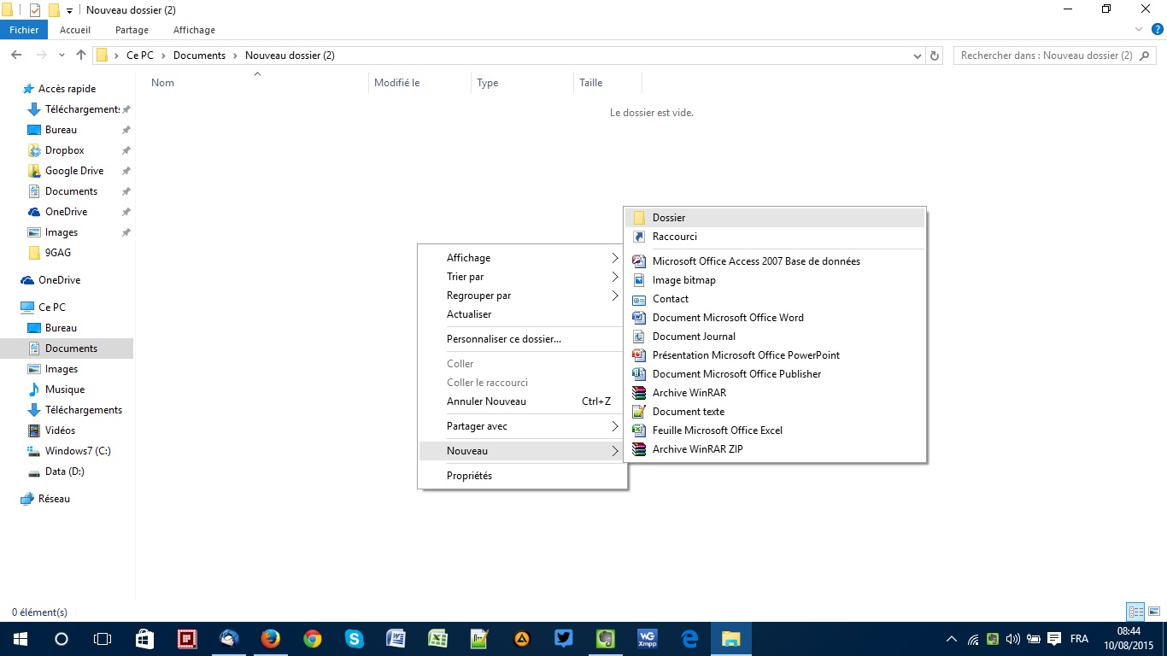Create Microsoft Office Access 2007 database
1167x656 pixels.
(775, 261)
